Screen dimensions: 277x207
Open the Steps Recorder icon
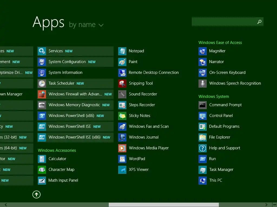[x=122, y=105]
